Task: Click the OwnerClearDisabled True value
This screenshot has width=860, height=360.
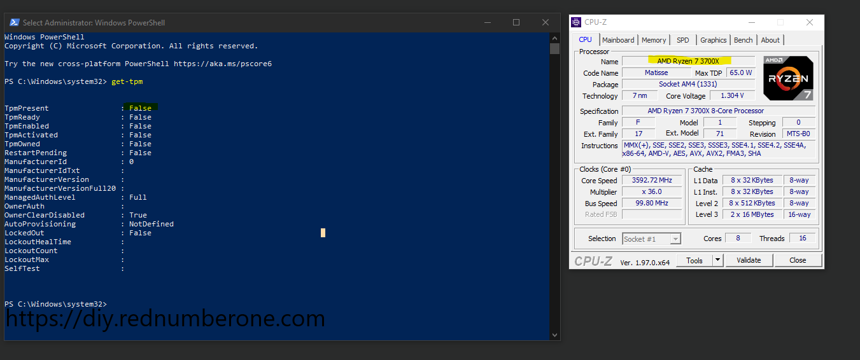Action: (138, 215)
